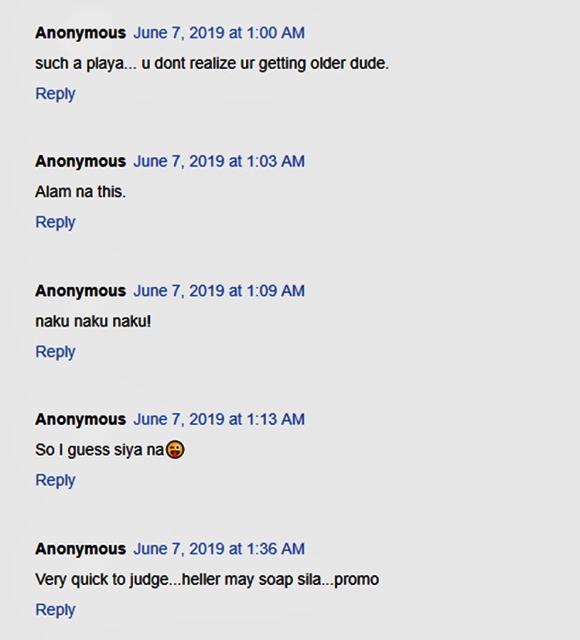Click the "Very quick to judge" comment text
This screenshot has width=580, height=640.
pyautogui.click(x=206, y=580)
